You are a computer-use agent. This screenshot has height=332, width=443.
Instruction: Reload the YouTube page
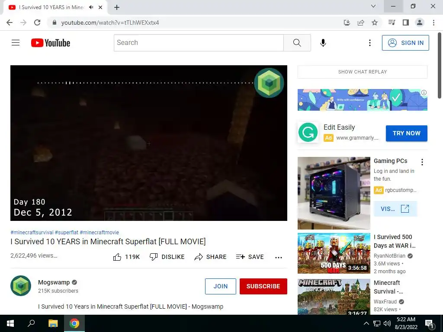tap(37, 22)
